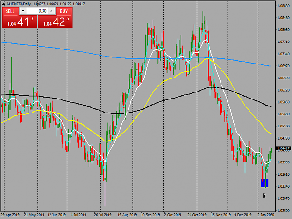Image resolution: width=292 pixels, height=219 pixels.
Task: Decrease lot volume with the down arrow
Action: pyautogui.click(x=23, y=11)
